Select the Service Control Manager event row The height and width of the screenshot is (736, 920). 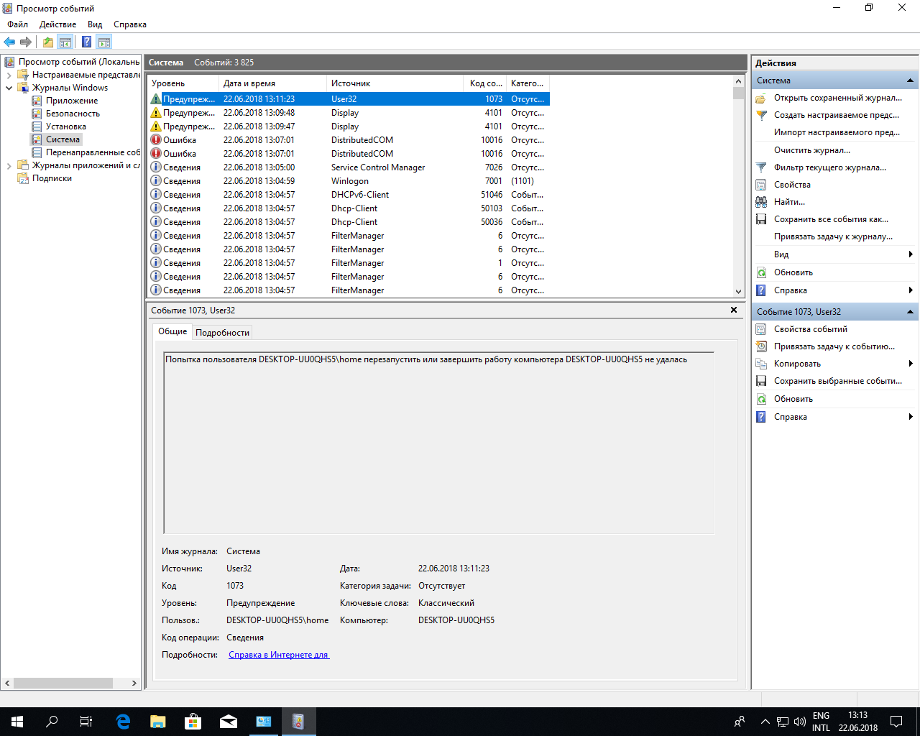(x=349, y=167)
